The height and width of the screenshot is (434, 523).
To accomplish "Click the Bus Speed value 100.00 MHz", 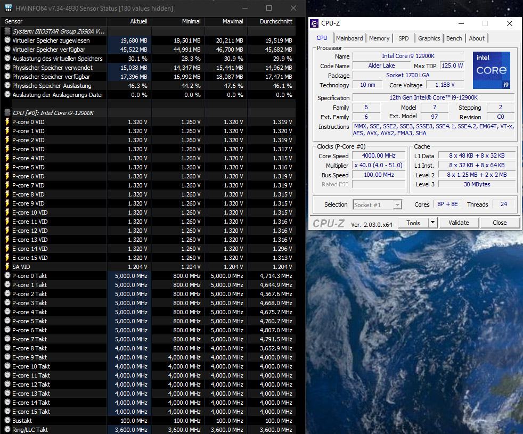I will point(379,175).
